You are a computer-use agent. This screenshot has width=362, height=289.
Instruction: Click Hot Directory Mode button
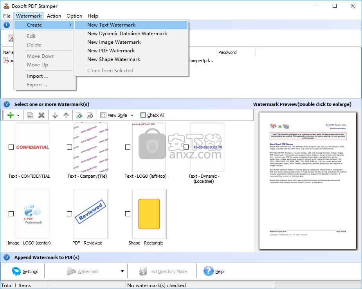point(163,271)
